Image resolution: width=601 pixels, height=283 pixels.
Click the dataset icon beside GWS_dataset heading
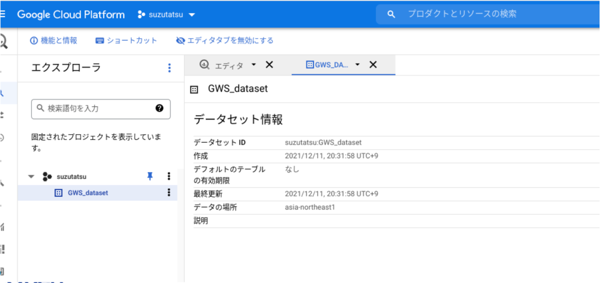194,90
